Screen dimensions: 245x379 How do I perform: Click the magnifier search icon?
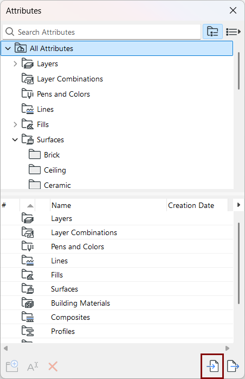pos(10,31)
